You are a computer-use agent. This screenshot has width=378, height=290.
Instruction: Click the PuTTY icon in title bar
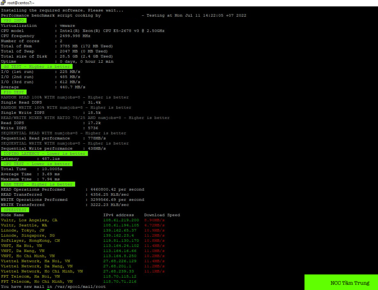(3, 3)
